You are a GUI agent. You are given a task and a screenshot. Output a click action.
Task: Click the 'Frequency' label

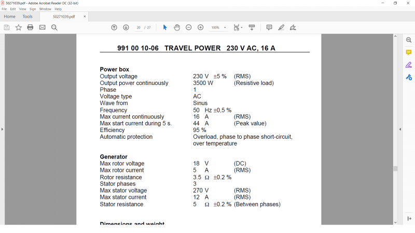point(113,110)
